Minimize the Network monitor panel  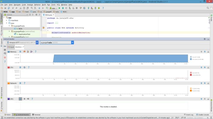(x=208, y=83)
